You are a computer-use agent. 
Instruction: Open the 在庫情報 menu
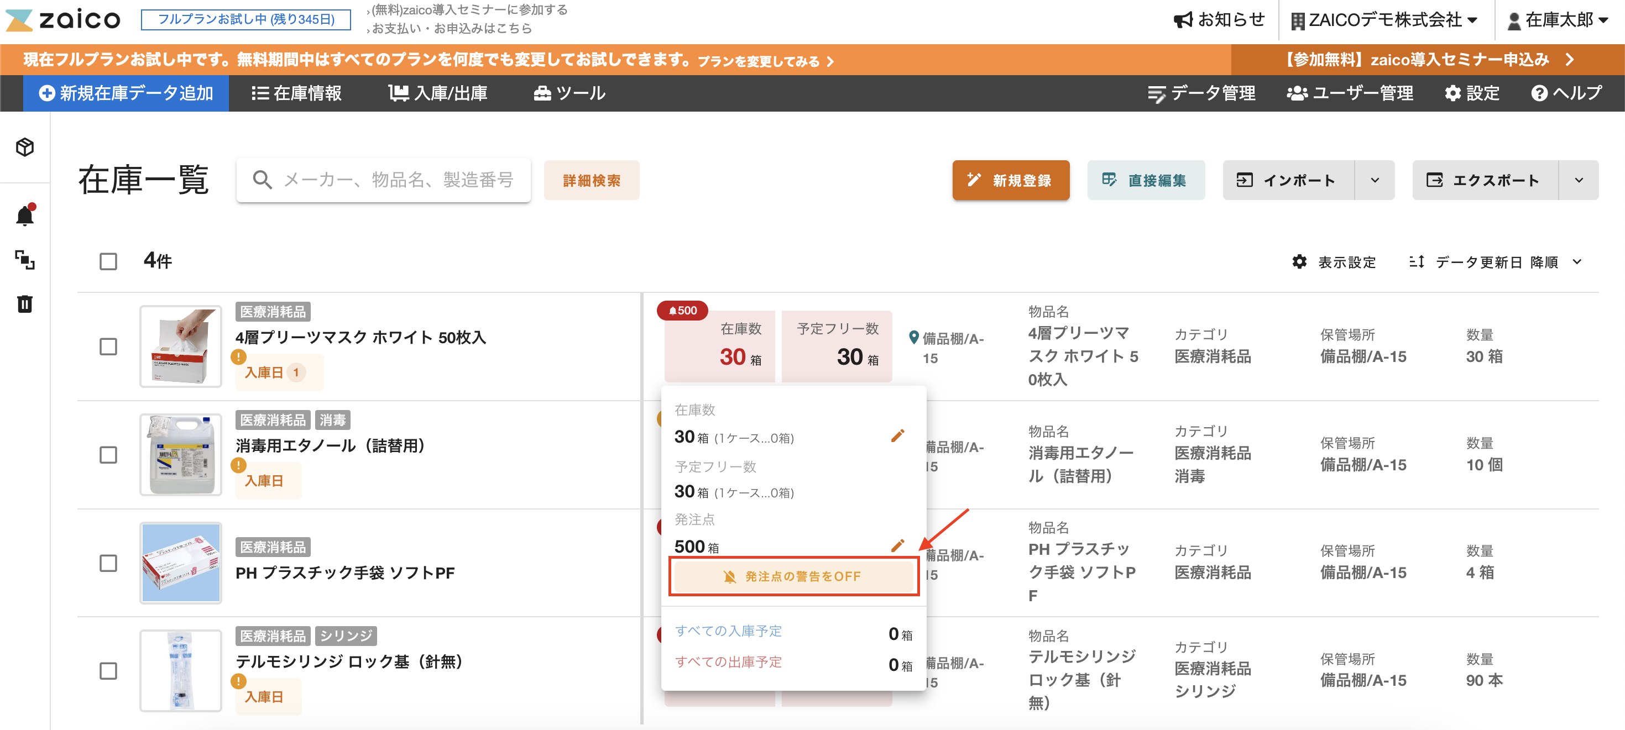point(296,93)
